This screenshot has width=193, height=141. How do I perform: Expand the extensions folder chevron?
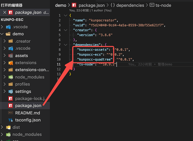tap(5, 63)
